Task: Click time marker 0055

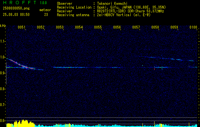Action: pos(98,27)
